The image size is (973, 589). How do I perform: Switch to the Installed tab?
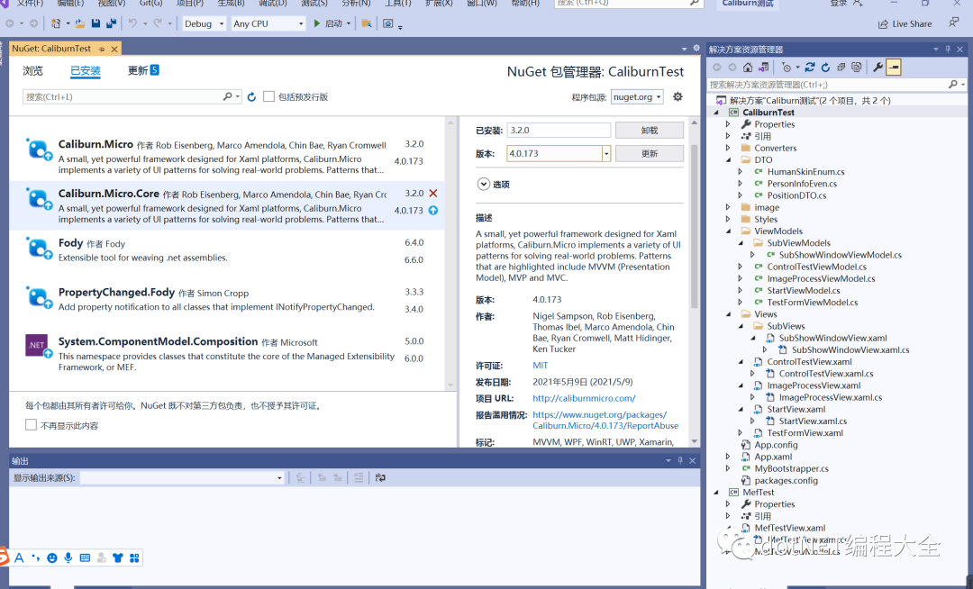86,70
